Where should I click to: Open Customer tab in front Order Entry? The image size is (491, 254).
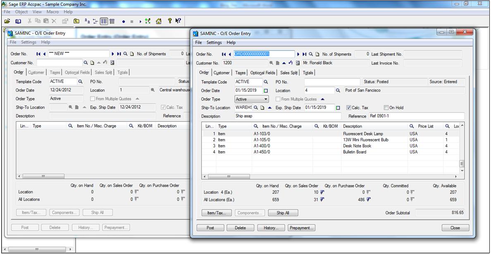(x=222, y=73)
